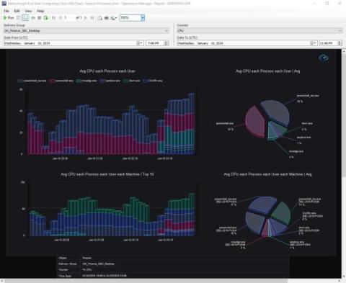The image size is (346, 283).
Task: Open the export report dropdown icon
Action: click(114, 18)
